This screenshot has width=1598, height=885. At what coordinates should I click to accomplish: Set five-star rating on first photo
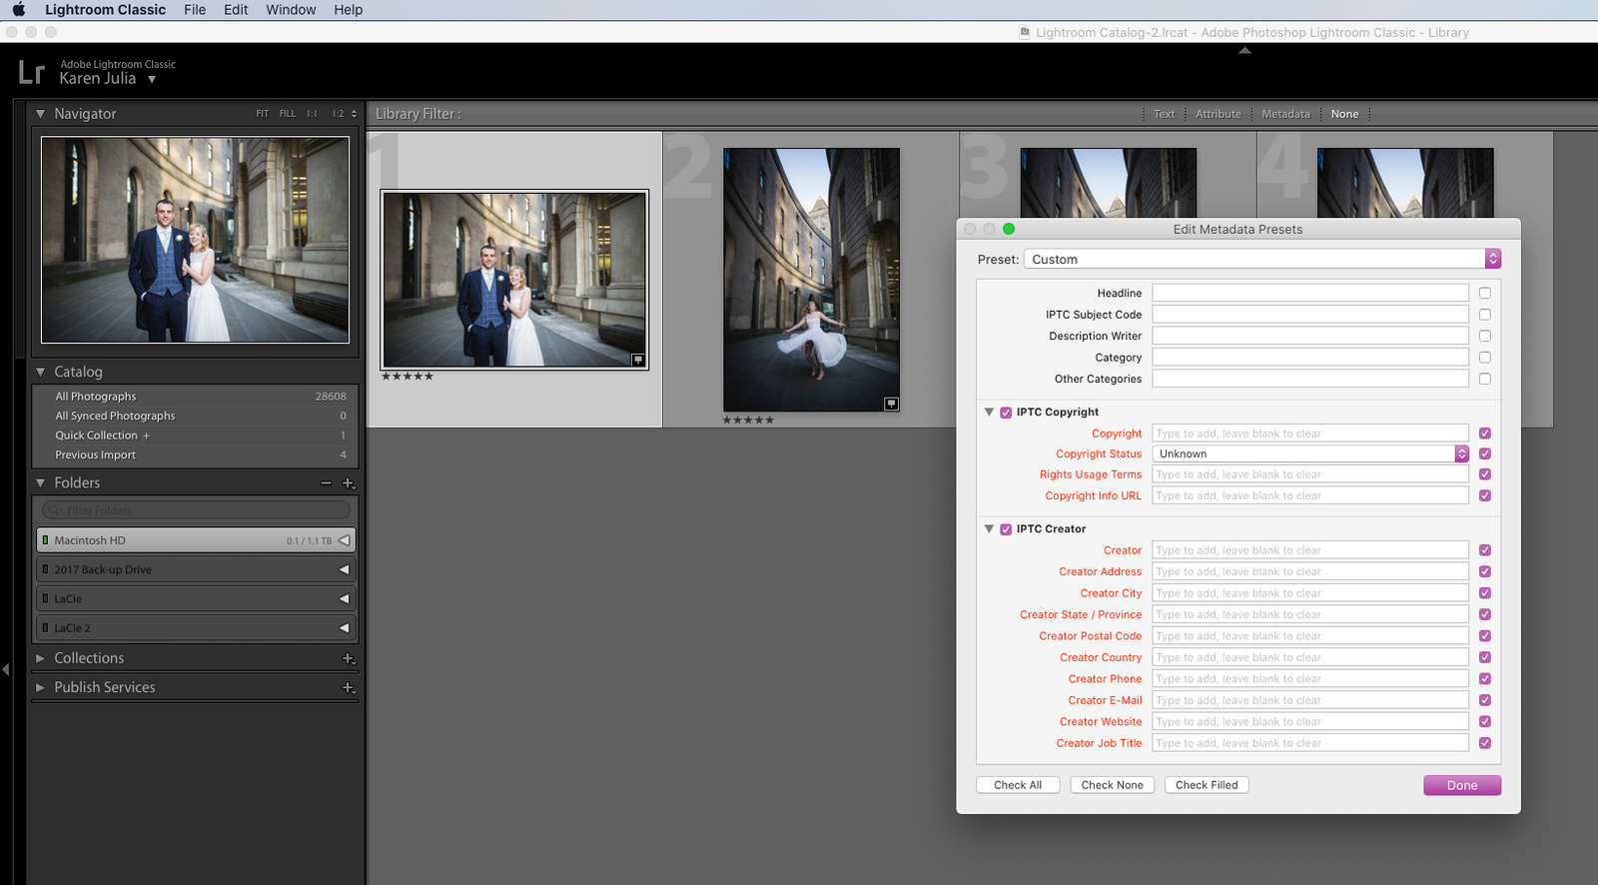407,377
